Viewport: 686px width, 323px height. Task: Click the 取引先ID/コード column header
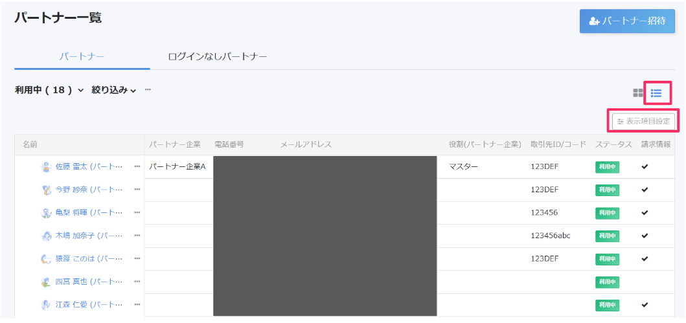point(558,145)
